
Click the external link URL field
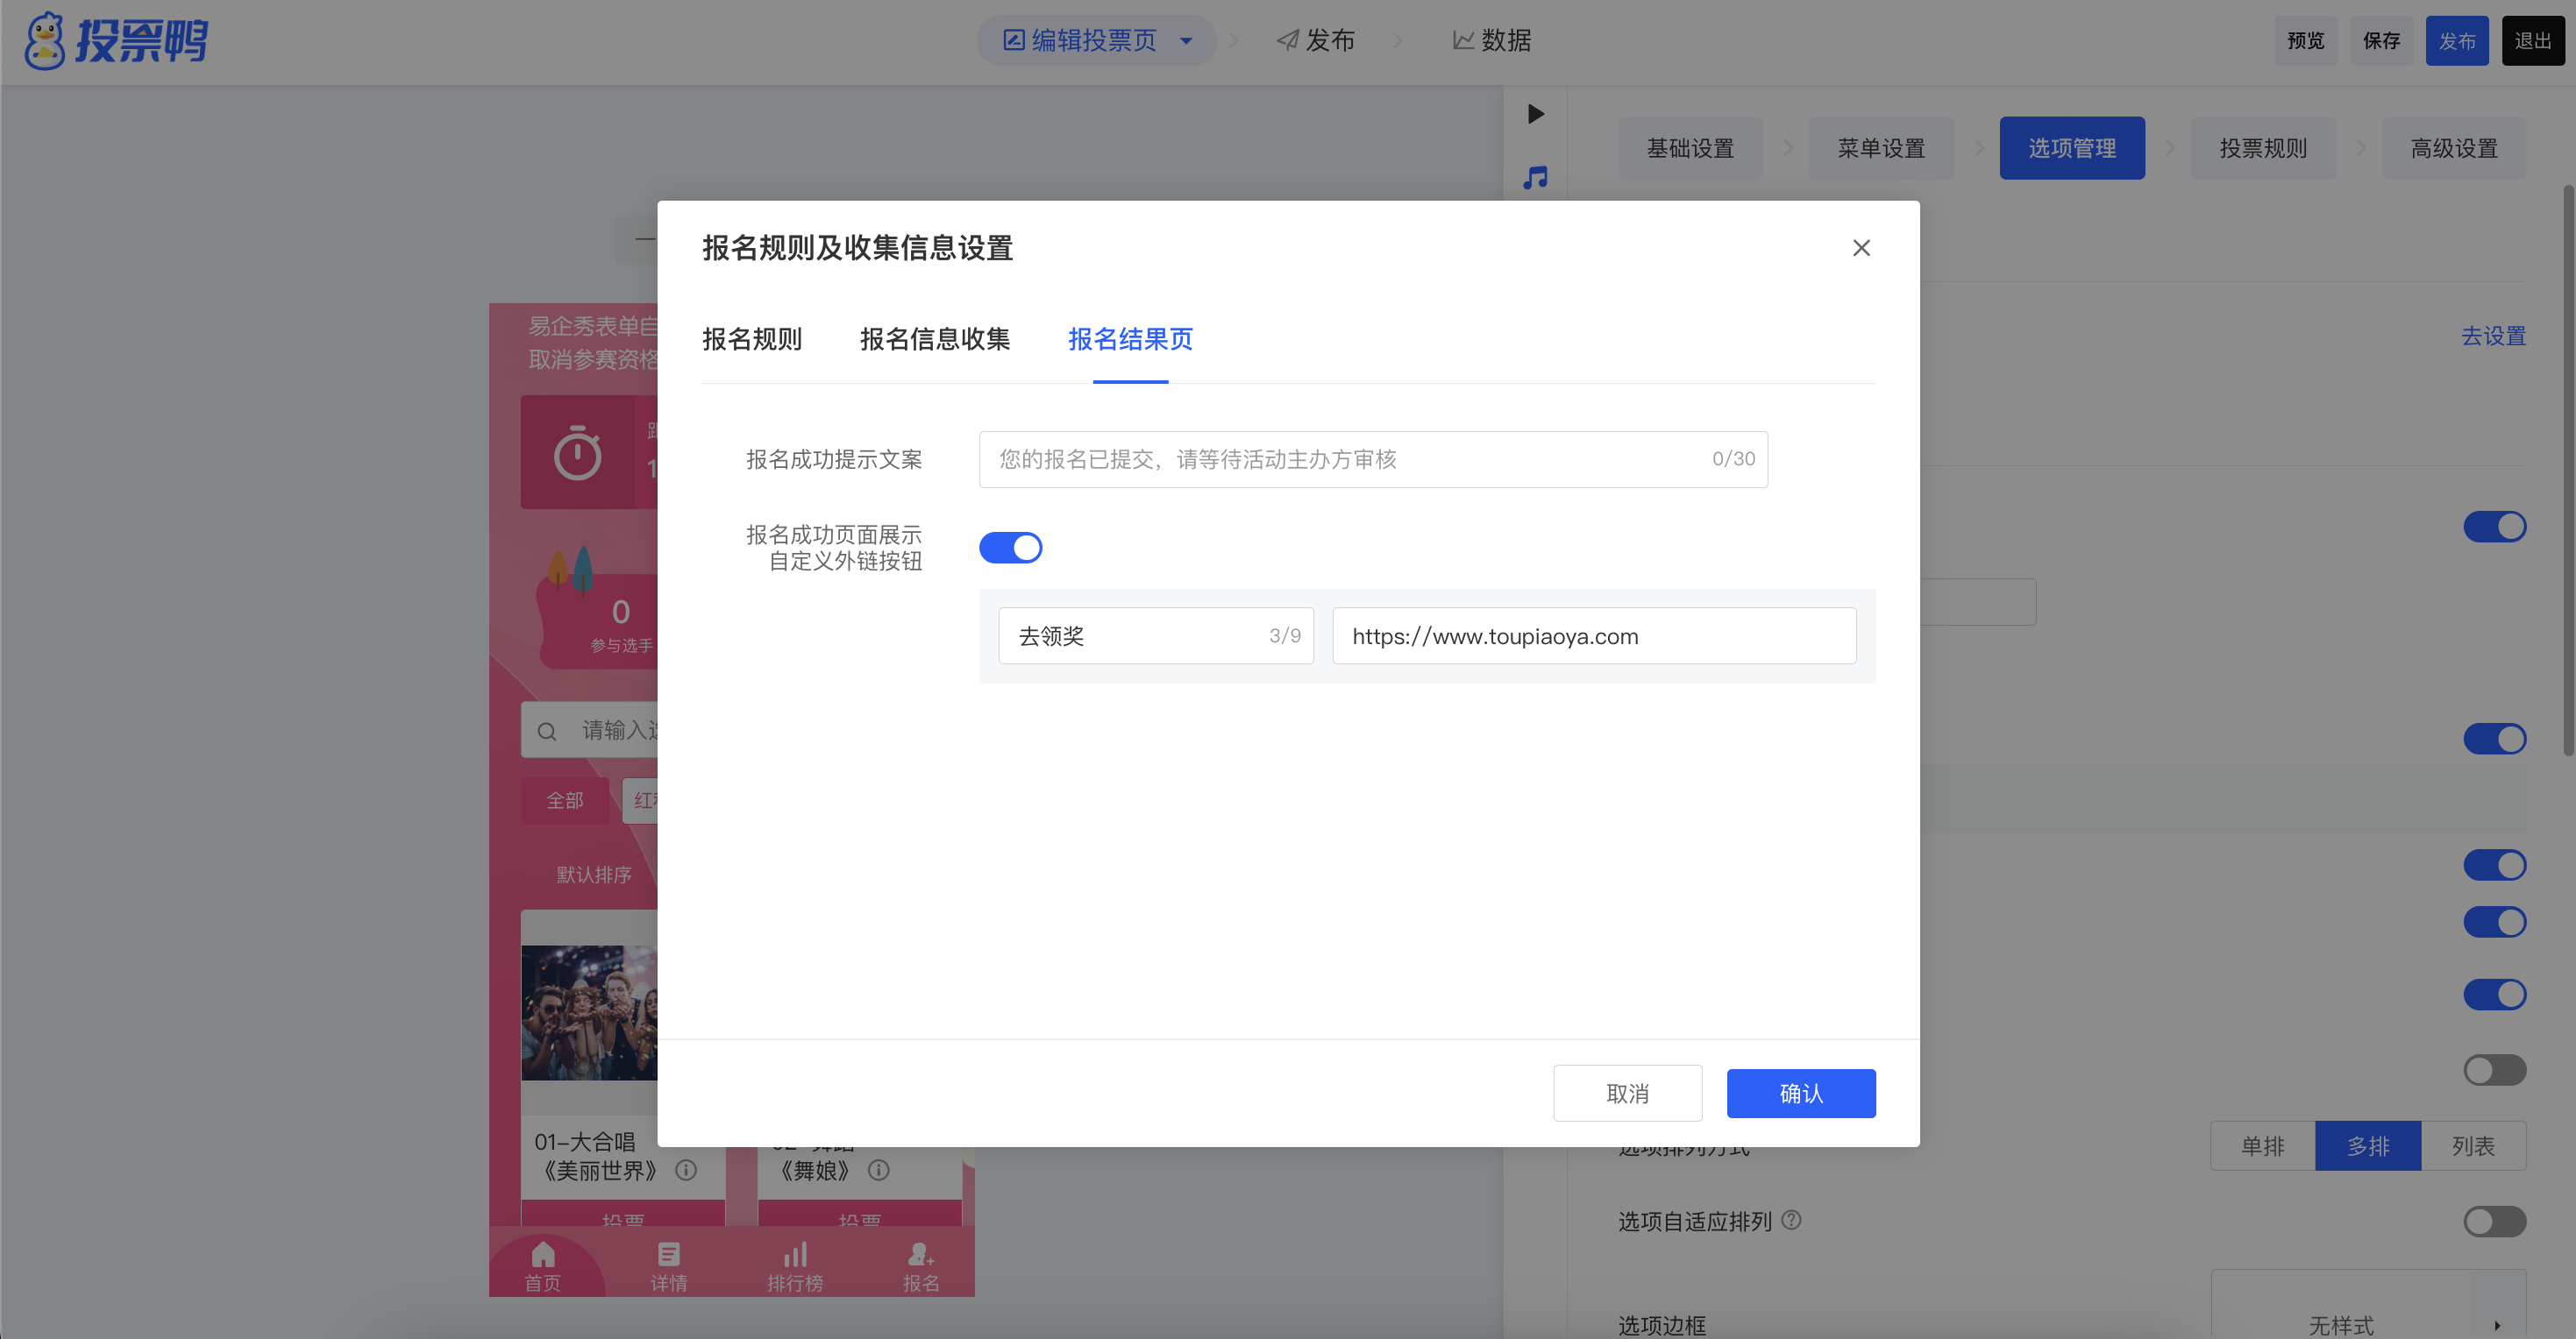point(1593,636)
